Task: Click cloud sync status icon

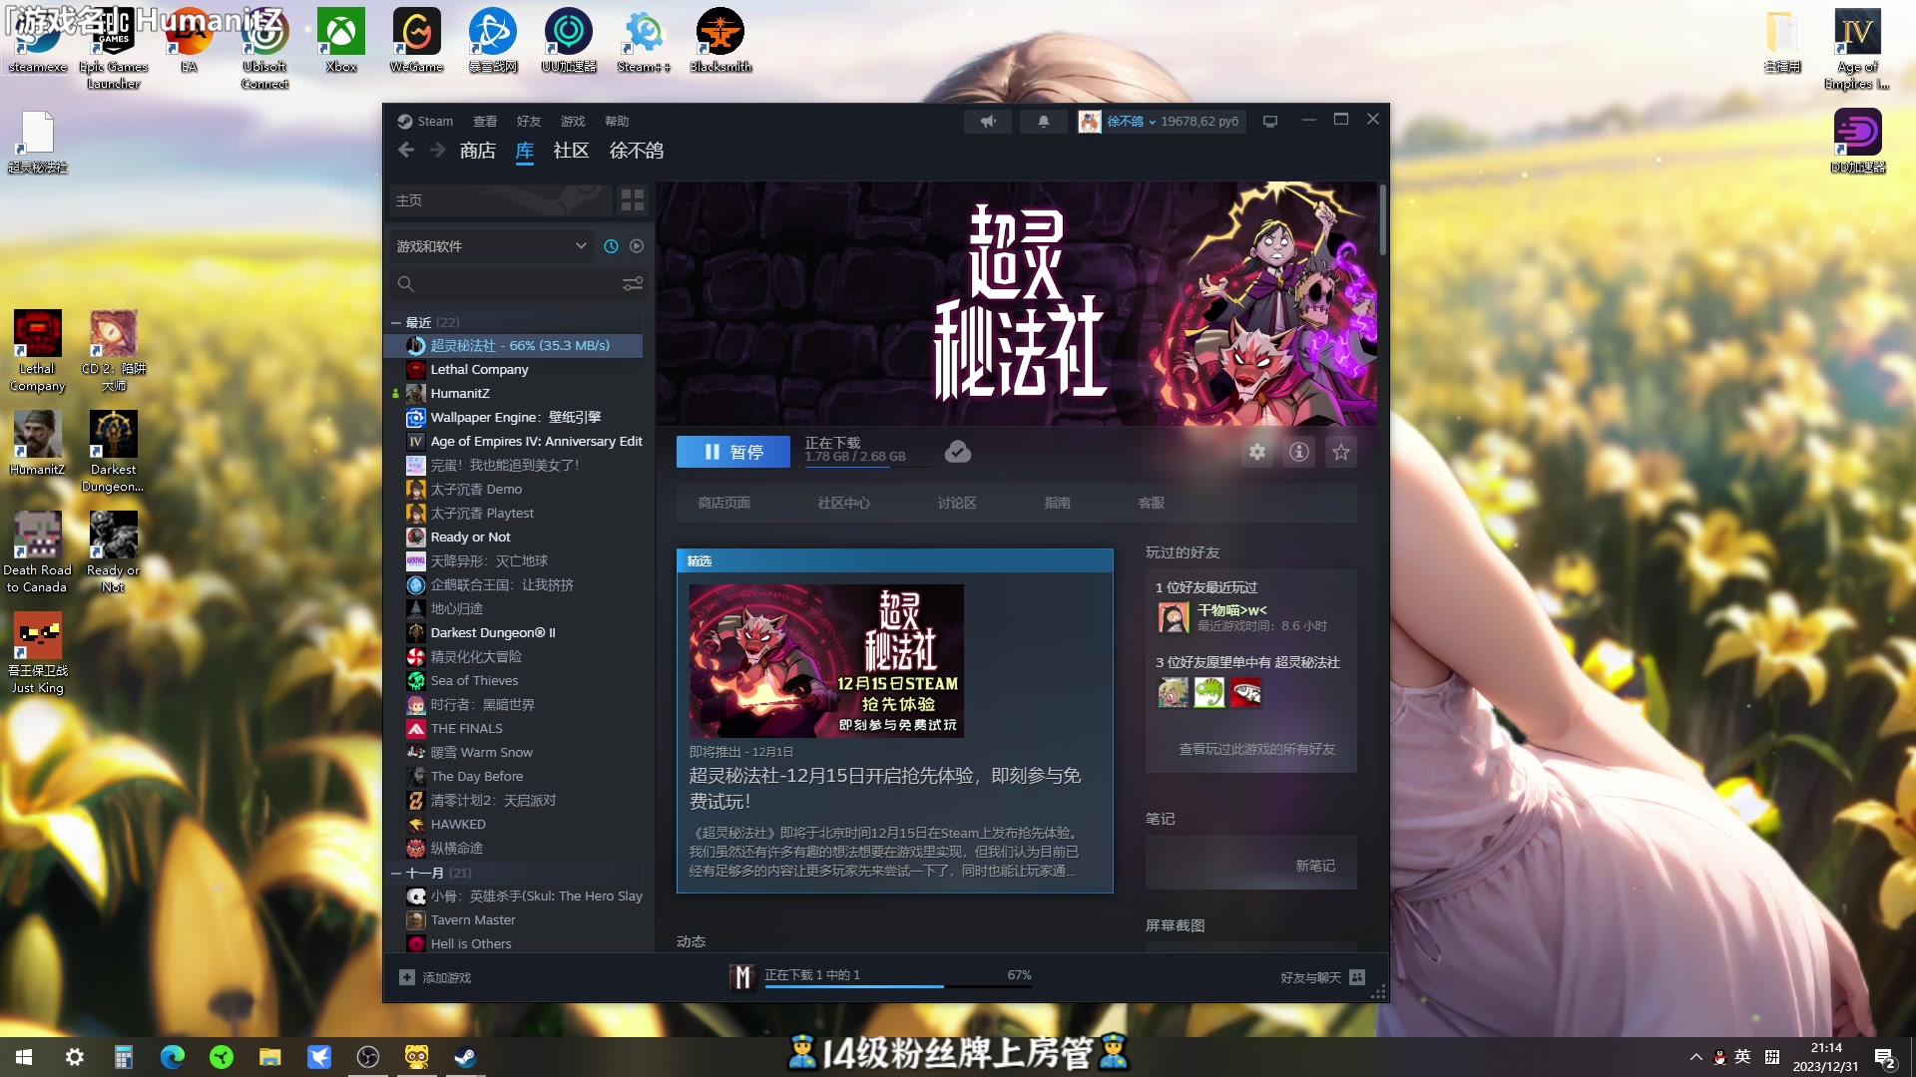Action: tap(958, 452)
